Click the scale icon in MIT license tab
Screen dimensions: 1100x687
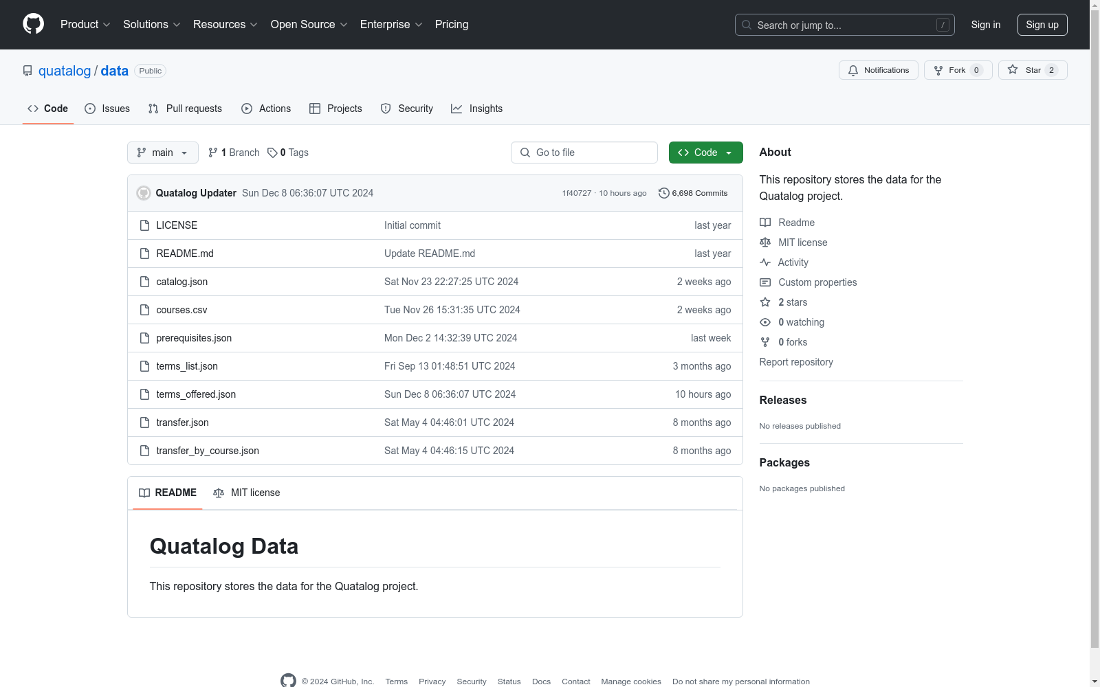click(x=219, y=493)
